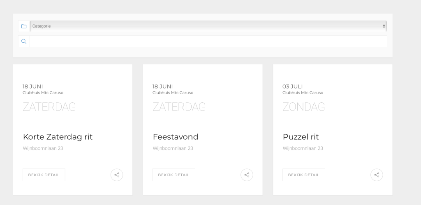Click the magnifying glass search icon

pyautogui.click(x=24, y=41)
